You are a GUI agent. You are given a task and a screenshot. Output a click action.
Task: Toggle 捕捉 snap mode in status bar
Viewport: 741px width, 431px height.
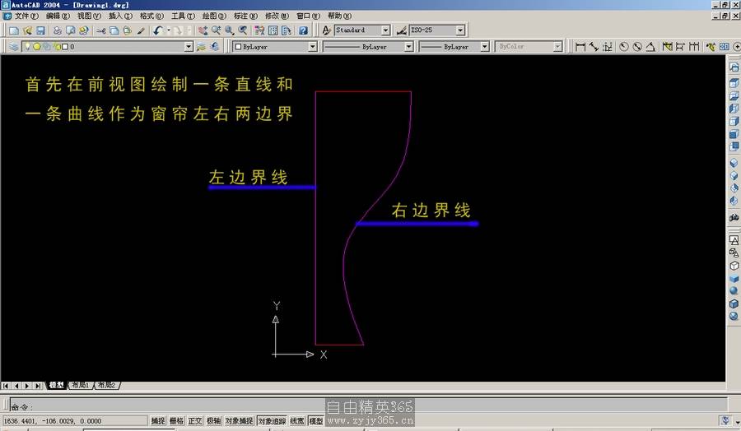[x=158, y=421]
